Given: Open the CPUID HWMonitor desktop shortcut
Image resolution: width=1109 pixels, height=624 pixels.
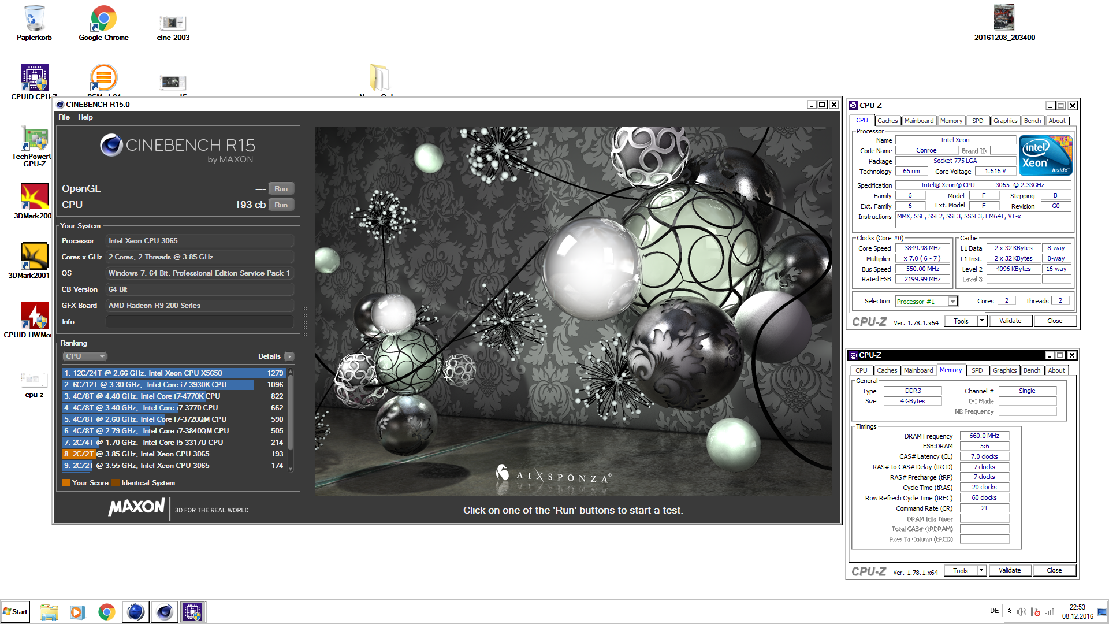Looking at the screenshot, I should 34,320.
